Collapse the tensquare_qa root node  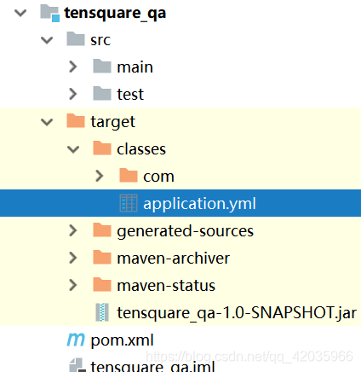pyautogui.click(x=20, y=13)
